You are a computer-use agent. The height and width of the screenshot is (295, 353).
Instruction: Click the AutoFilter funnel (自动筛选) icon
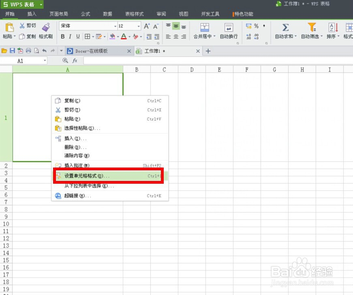(x=312, y=27)
